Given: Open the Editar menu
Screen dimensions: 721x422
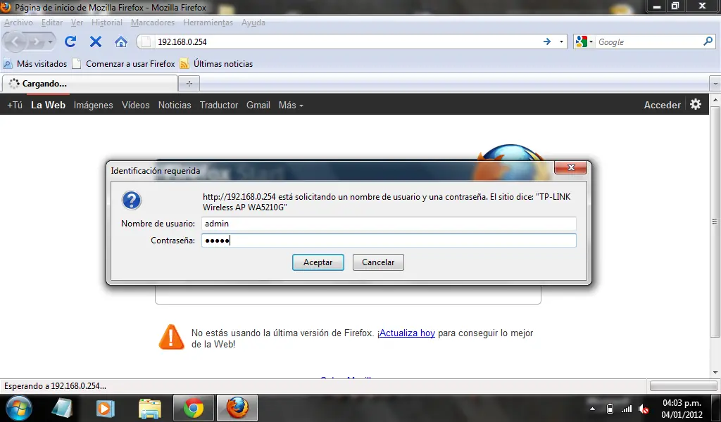Looking at the screenshot, I should 52,23.
